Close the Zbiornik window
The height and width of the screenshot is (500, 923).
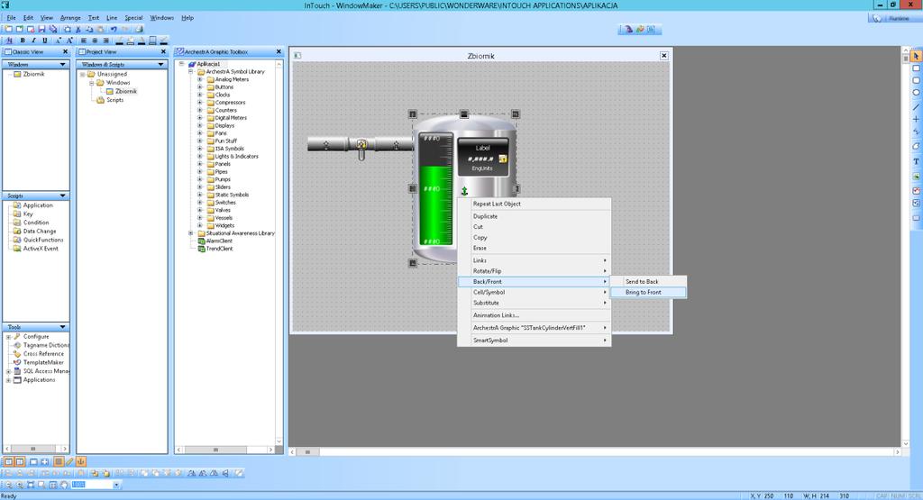[664, 56]
